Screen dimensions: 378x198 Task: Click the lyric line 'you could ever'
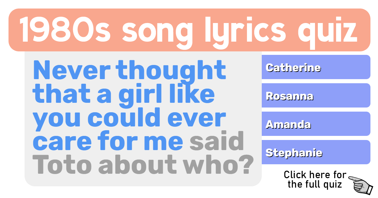click(129, 119)
